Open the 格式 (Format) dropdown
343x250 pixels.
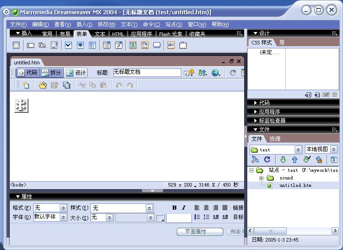point(63,208)
